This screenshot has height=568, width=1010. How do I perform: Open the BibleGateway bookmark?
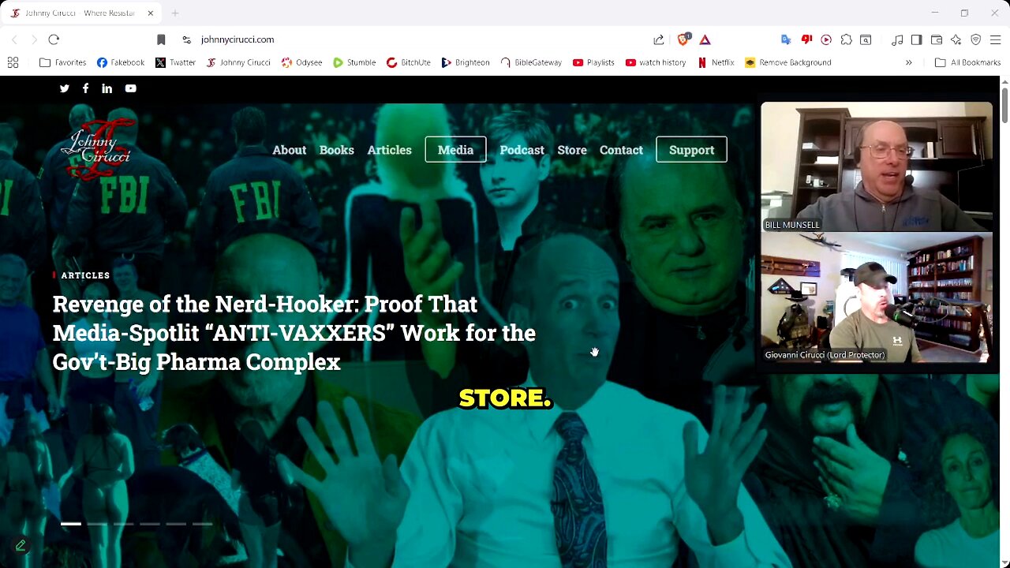point(531,62)
